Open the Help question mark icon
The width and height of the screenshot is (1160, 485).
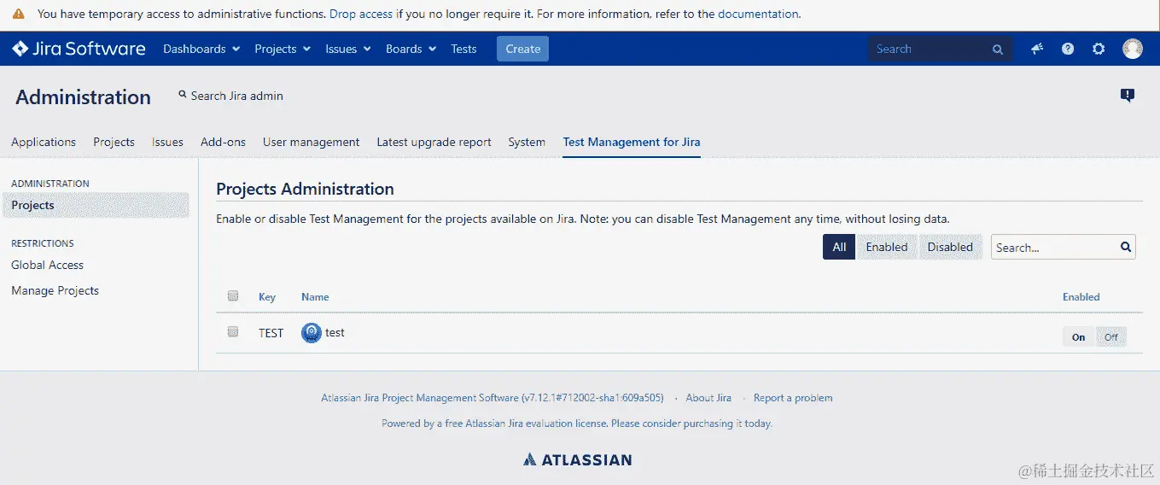(1068, 49)
